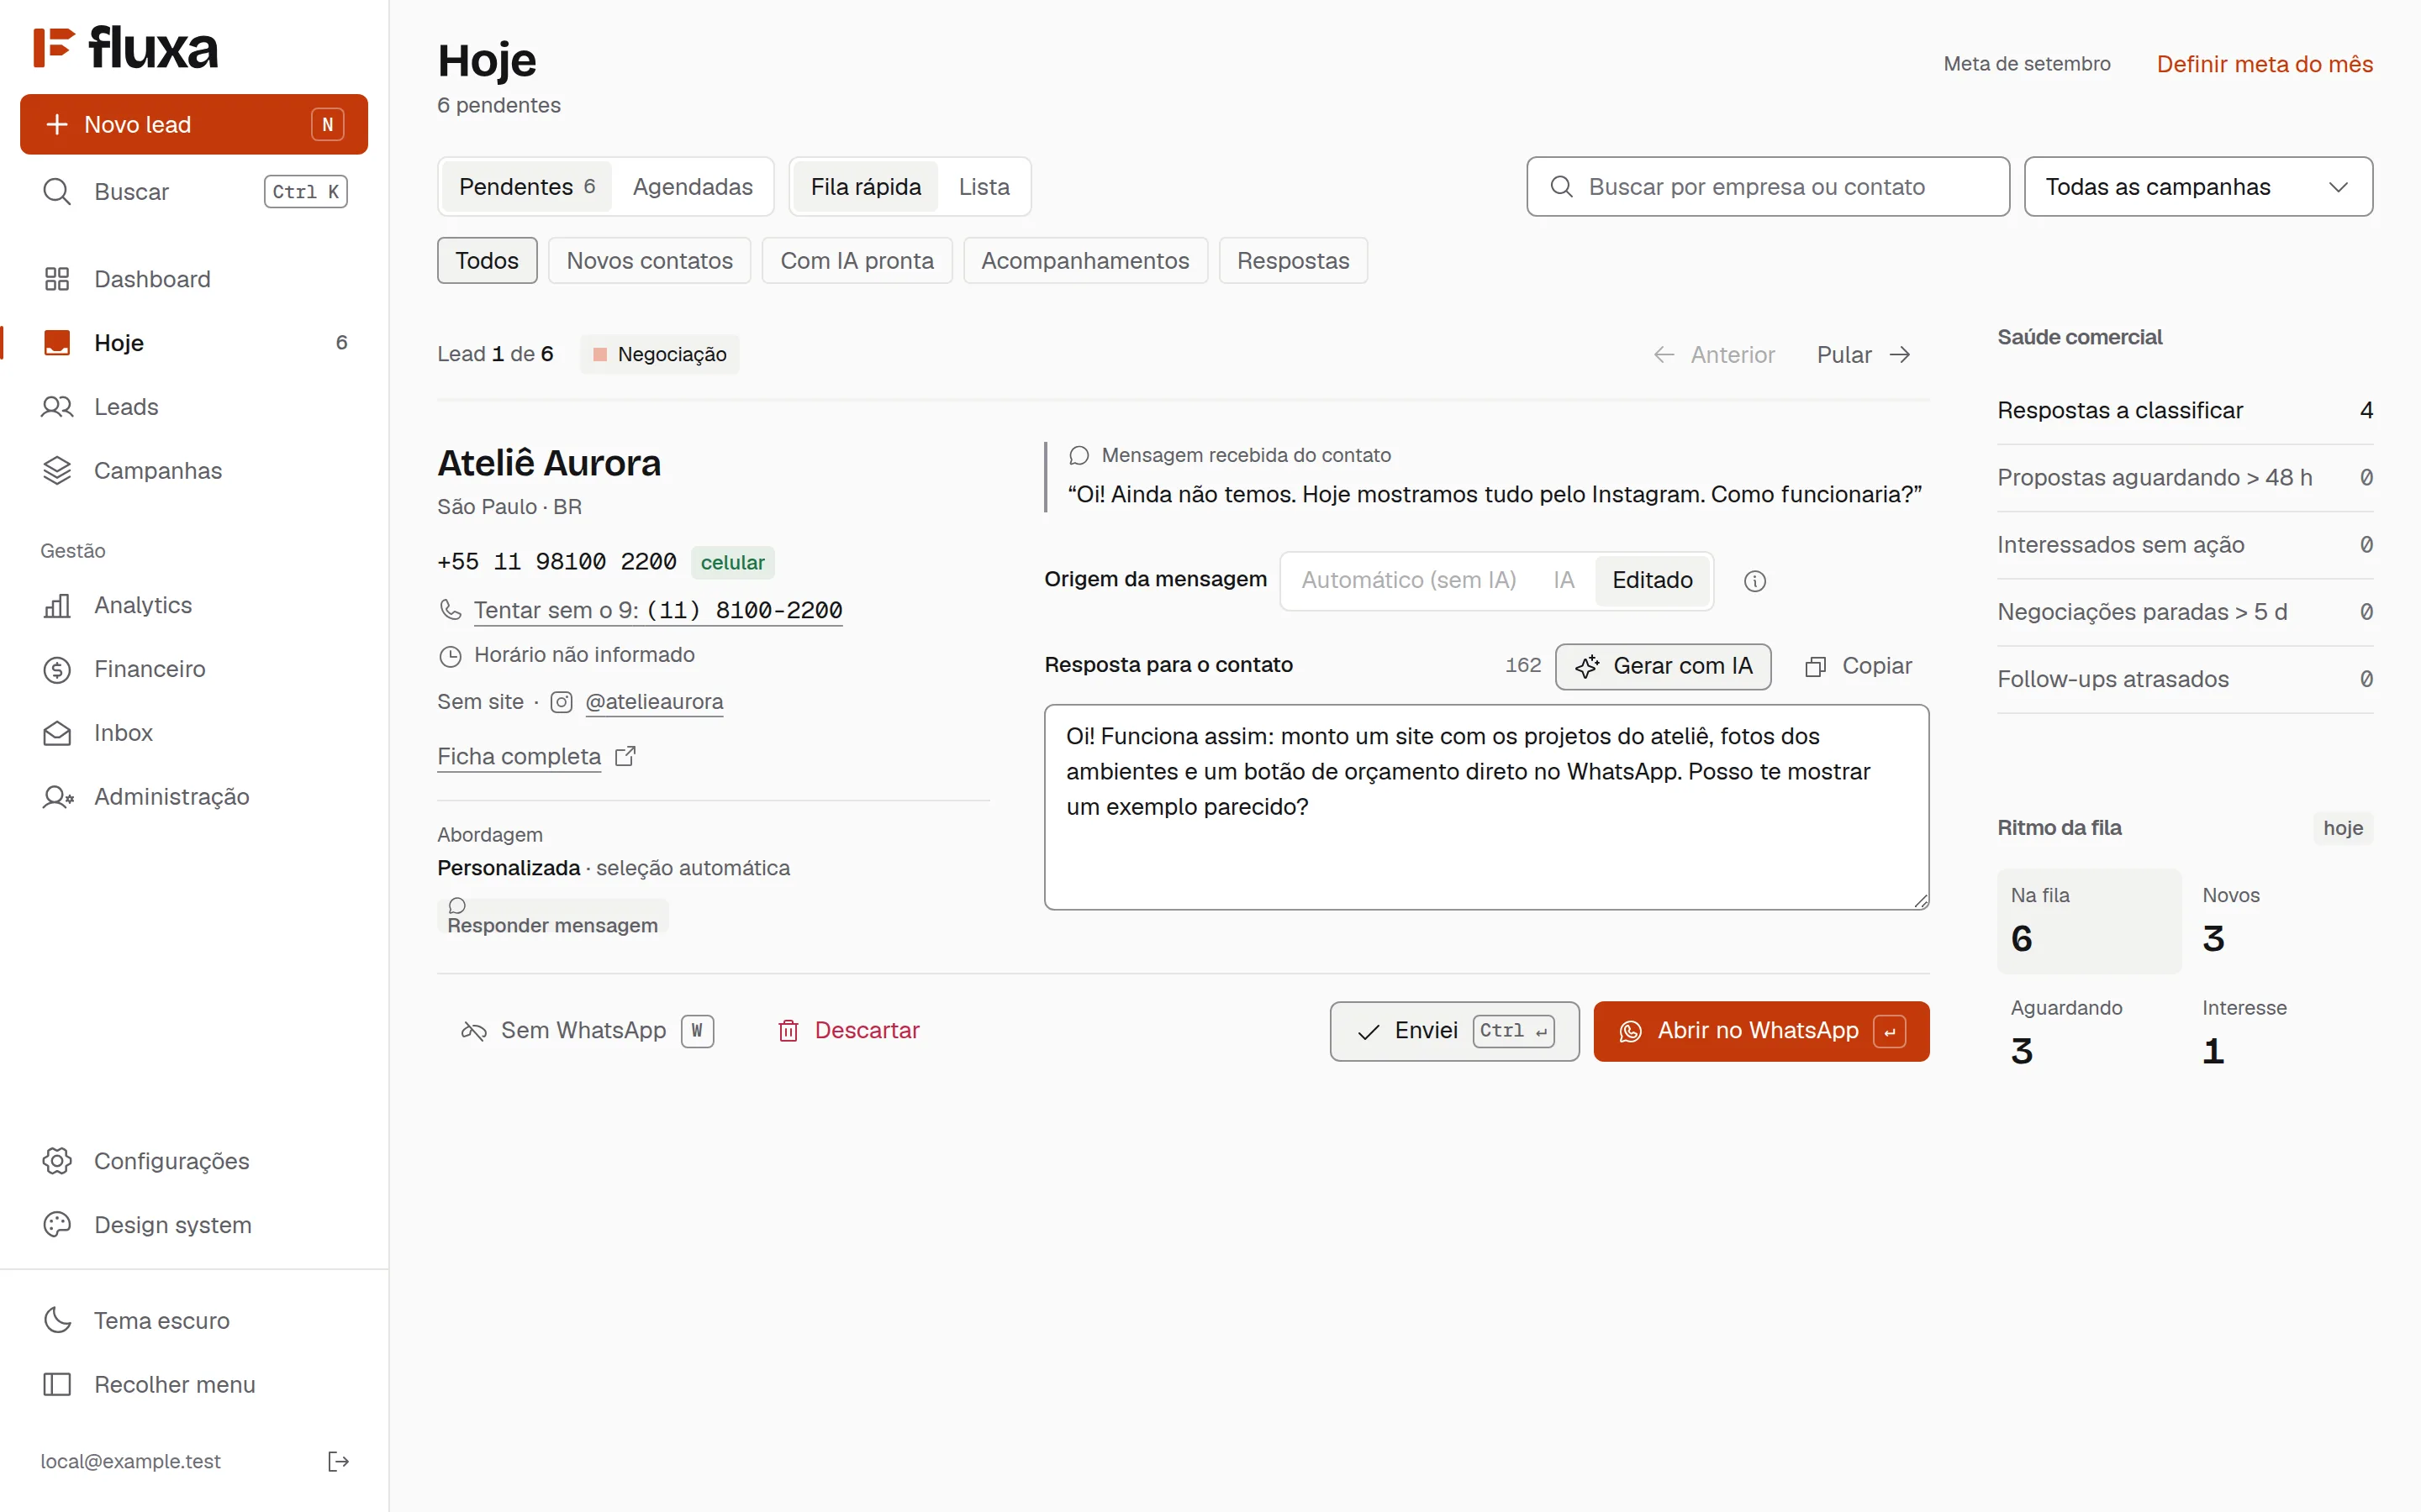Screen dimensions: 2421x1512
Task: Go to Campanhas in the sidebar
Action: [x=194, y=470]
